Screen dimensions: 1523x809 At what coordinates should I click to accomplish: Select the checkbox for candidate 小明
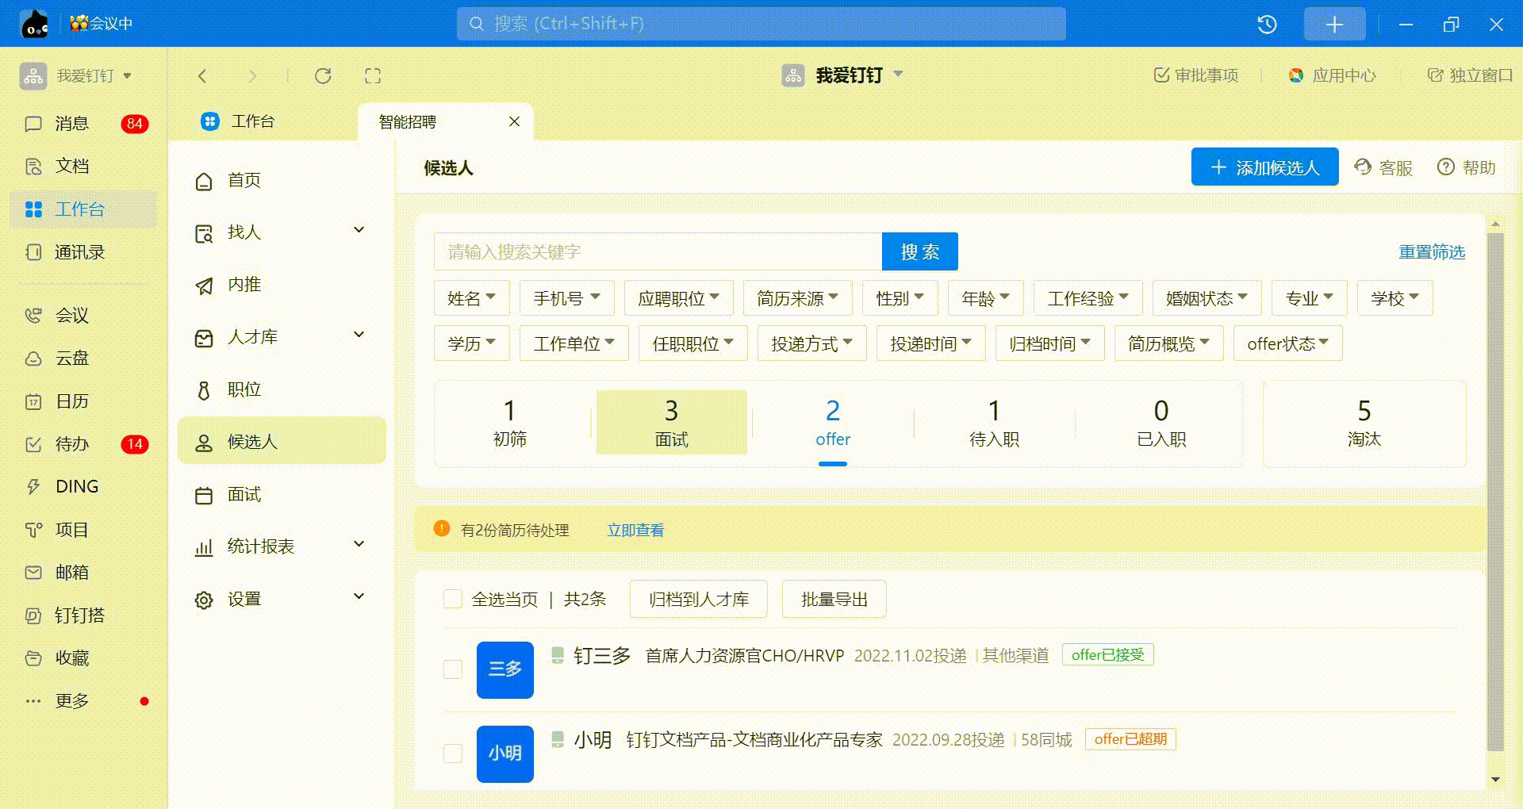(453, 753)
